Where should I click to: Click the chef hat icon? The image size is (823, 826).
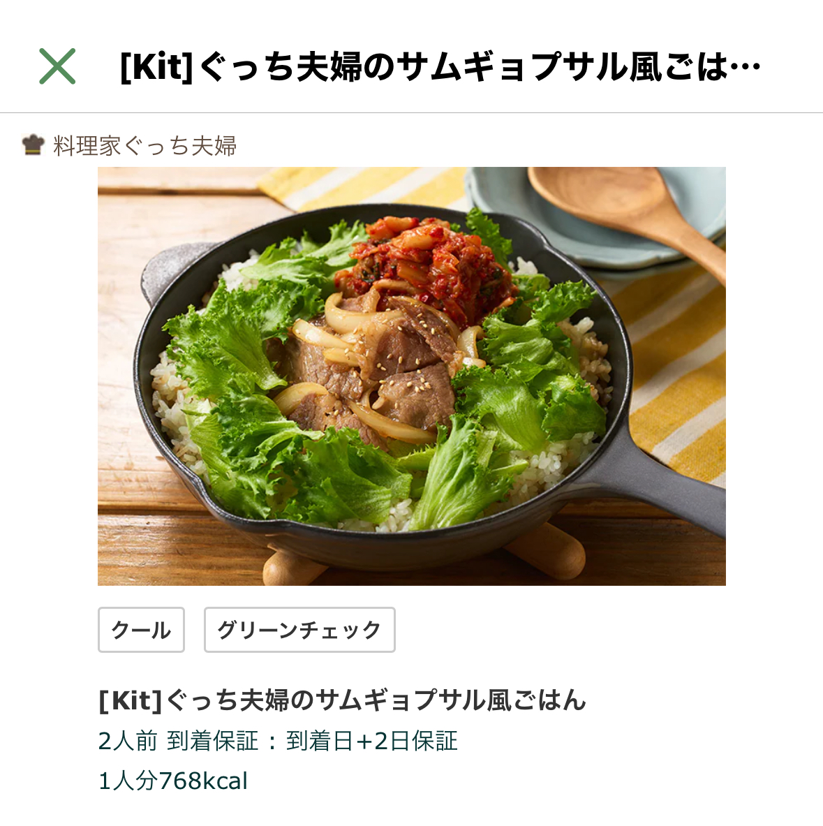[34, 145]
